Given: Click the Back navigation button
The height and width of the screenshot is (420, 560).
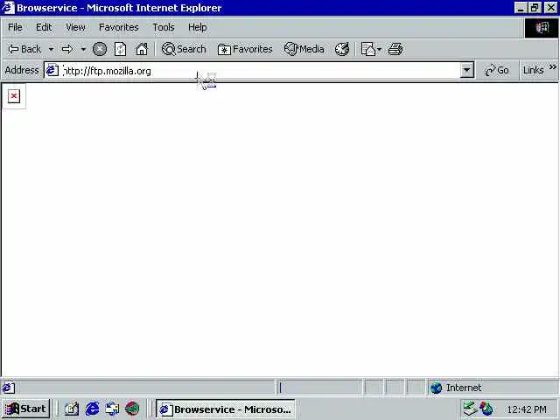Looking at the screenshot, I should point(24,49).
